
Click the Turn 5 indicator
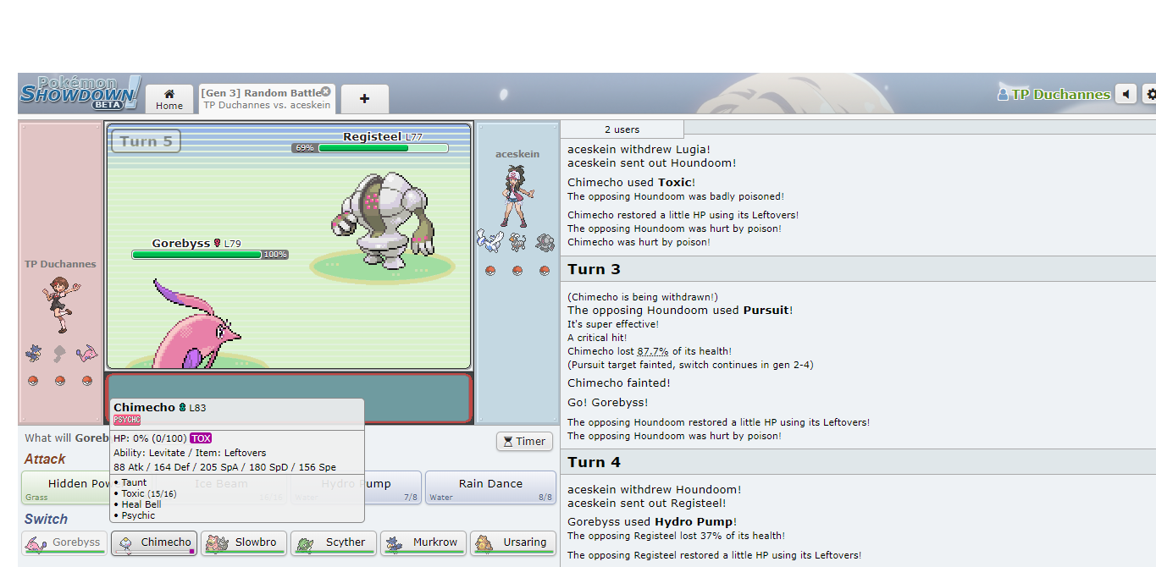[146, 141]
